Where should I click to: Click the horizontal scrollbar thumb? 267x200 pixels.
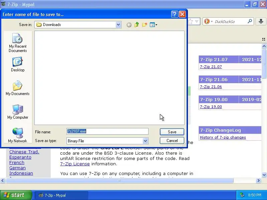click(x=119, y=180)
